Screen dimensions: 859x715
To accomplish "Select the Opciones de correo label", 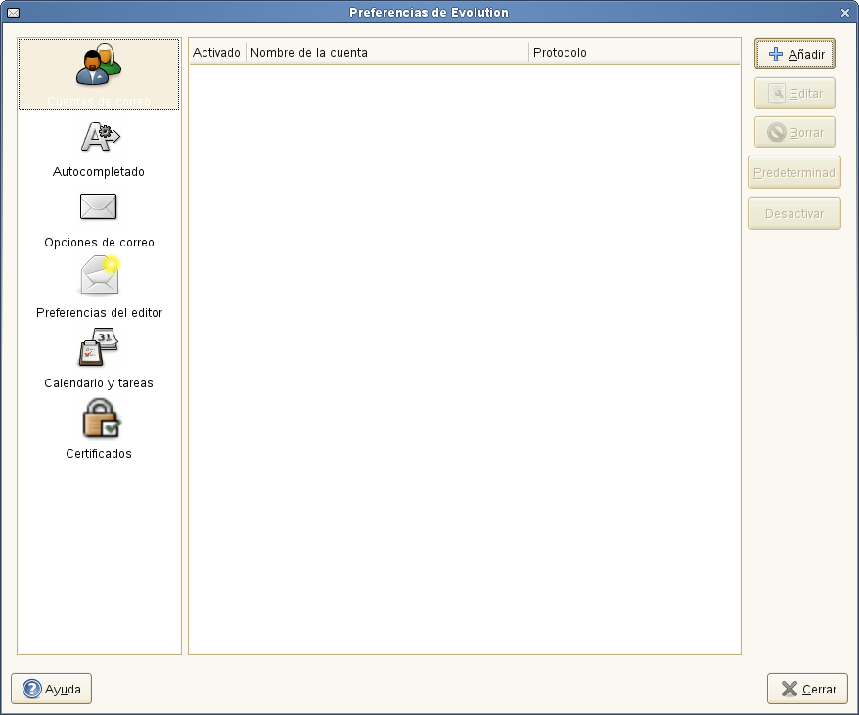I will (99, 243).
